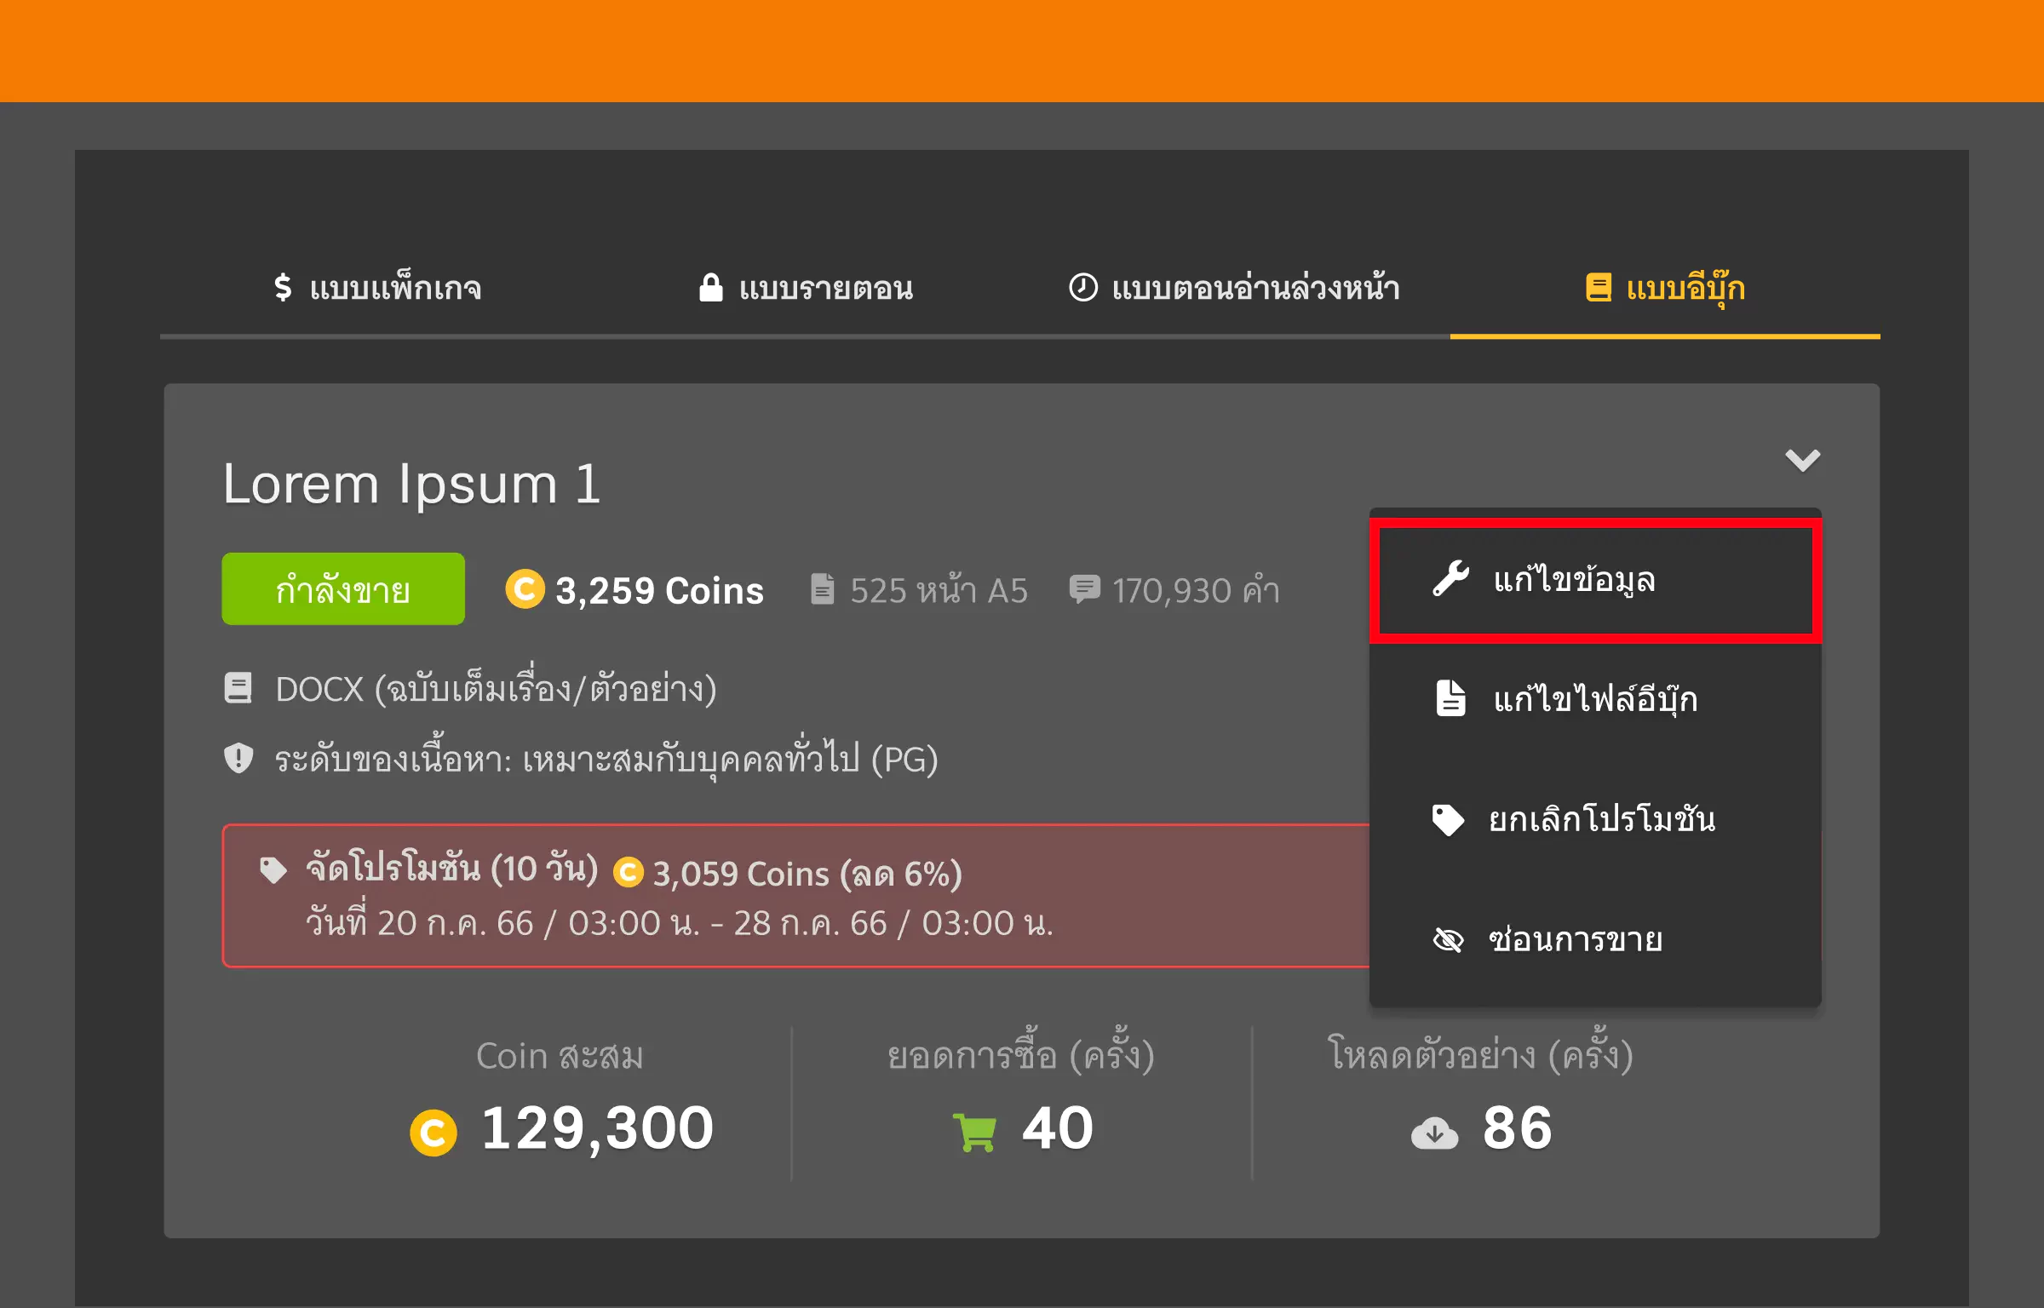Click the wrench icon beside แก้ไขข้อมูล
Viewport: 2044px width, 1308px height.
coord(1450,579)
